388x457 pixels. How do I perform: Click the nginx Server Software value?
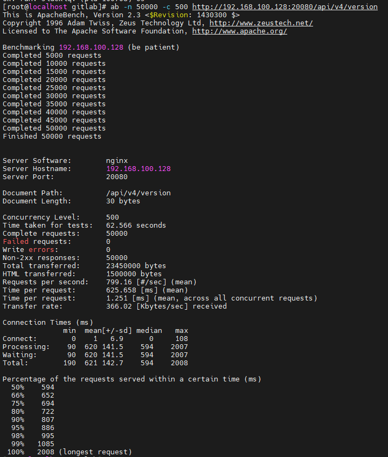pos(117,161)
